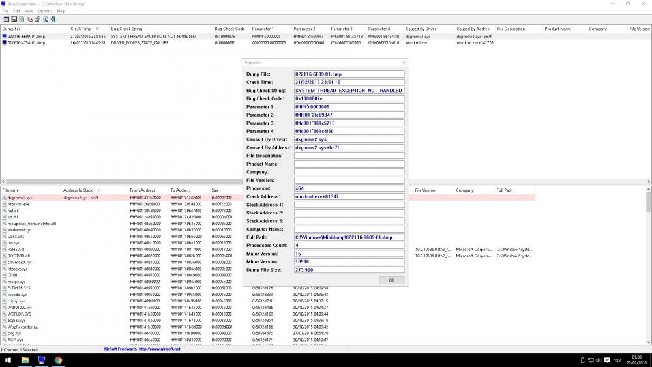Click the Find toolbar icon
This screenshot has width=652, height=367.
click(46, 19)
